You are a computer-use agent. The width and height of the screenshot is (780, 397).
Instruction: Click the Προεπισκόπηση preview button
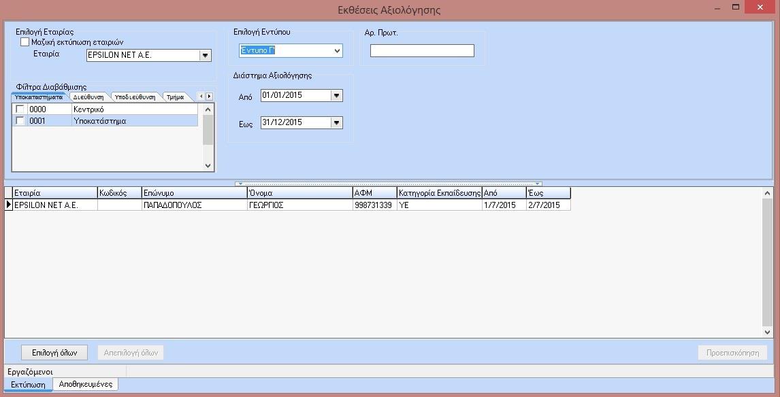tap(733, 353)
